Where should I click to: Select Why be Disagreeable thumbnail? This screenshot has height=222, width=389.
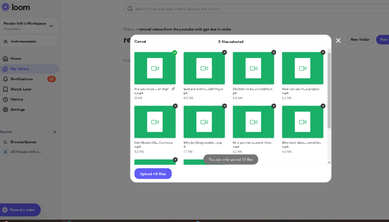[x=204, y=122]
